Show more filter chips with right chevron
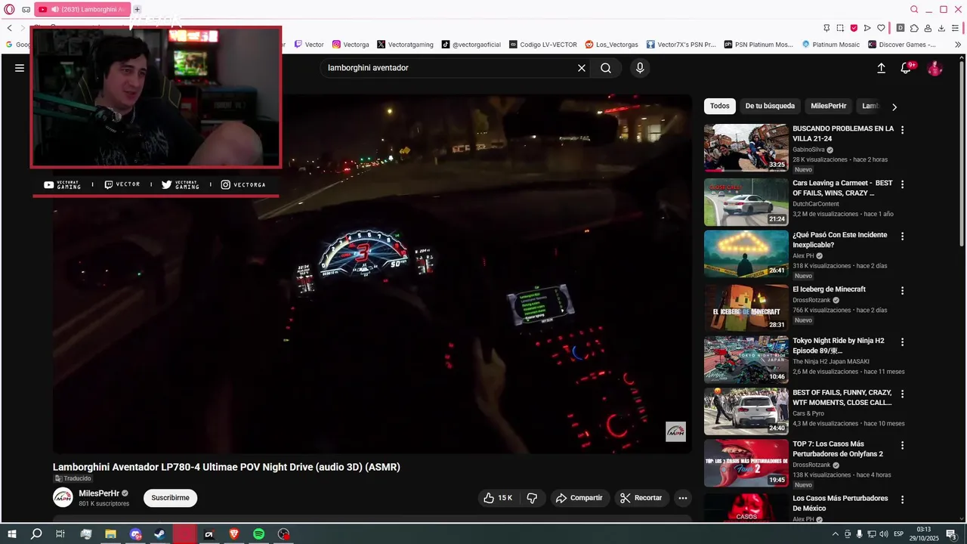The width and height of the screenshot is (967, 544). coord(894,107)
